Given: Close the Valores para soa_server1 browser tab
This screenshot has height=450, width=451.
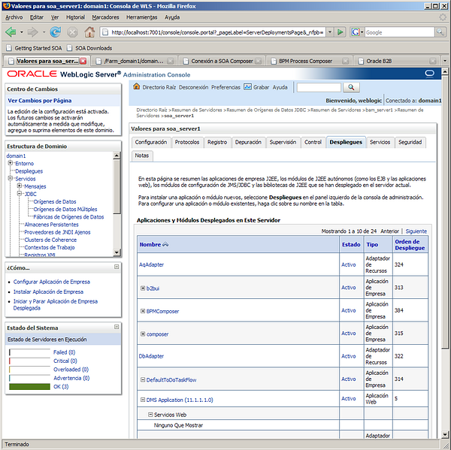Looking at the screenshot, I should 83,61.
